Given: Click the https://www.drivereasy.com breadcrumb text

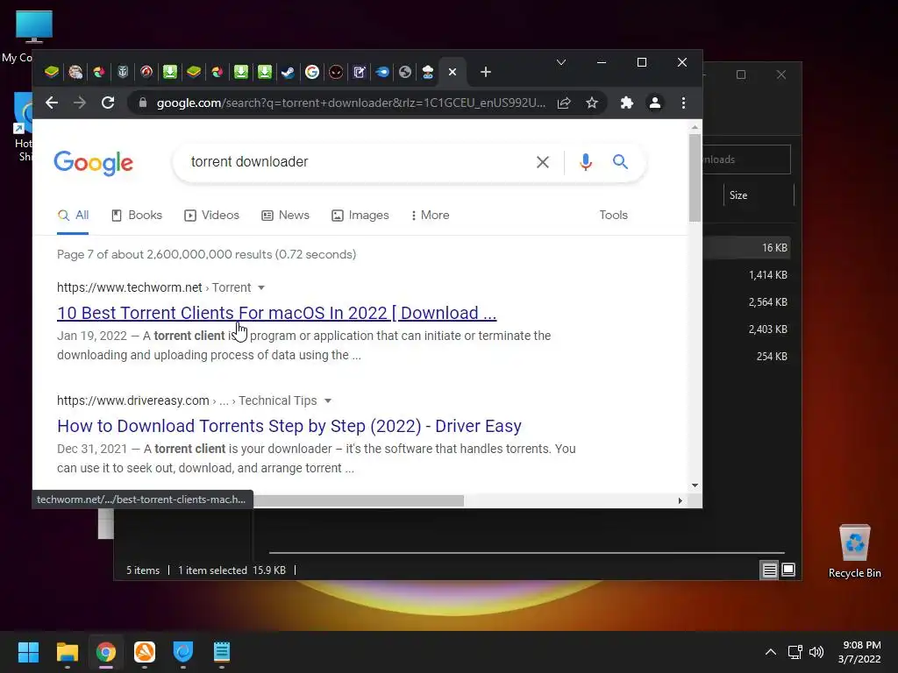Looking at the screenshot, I should [133, 400].
